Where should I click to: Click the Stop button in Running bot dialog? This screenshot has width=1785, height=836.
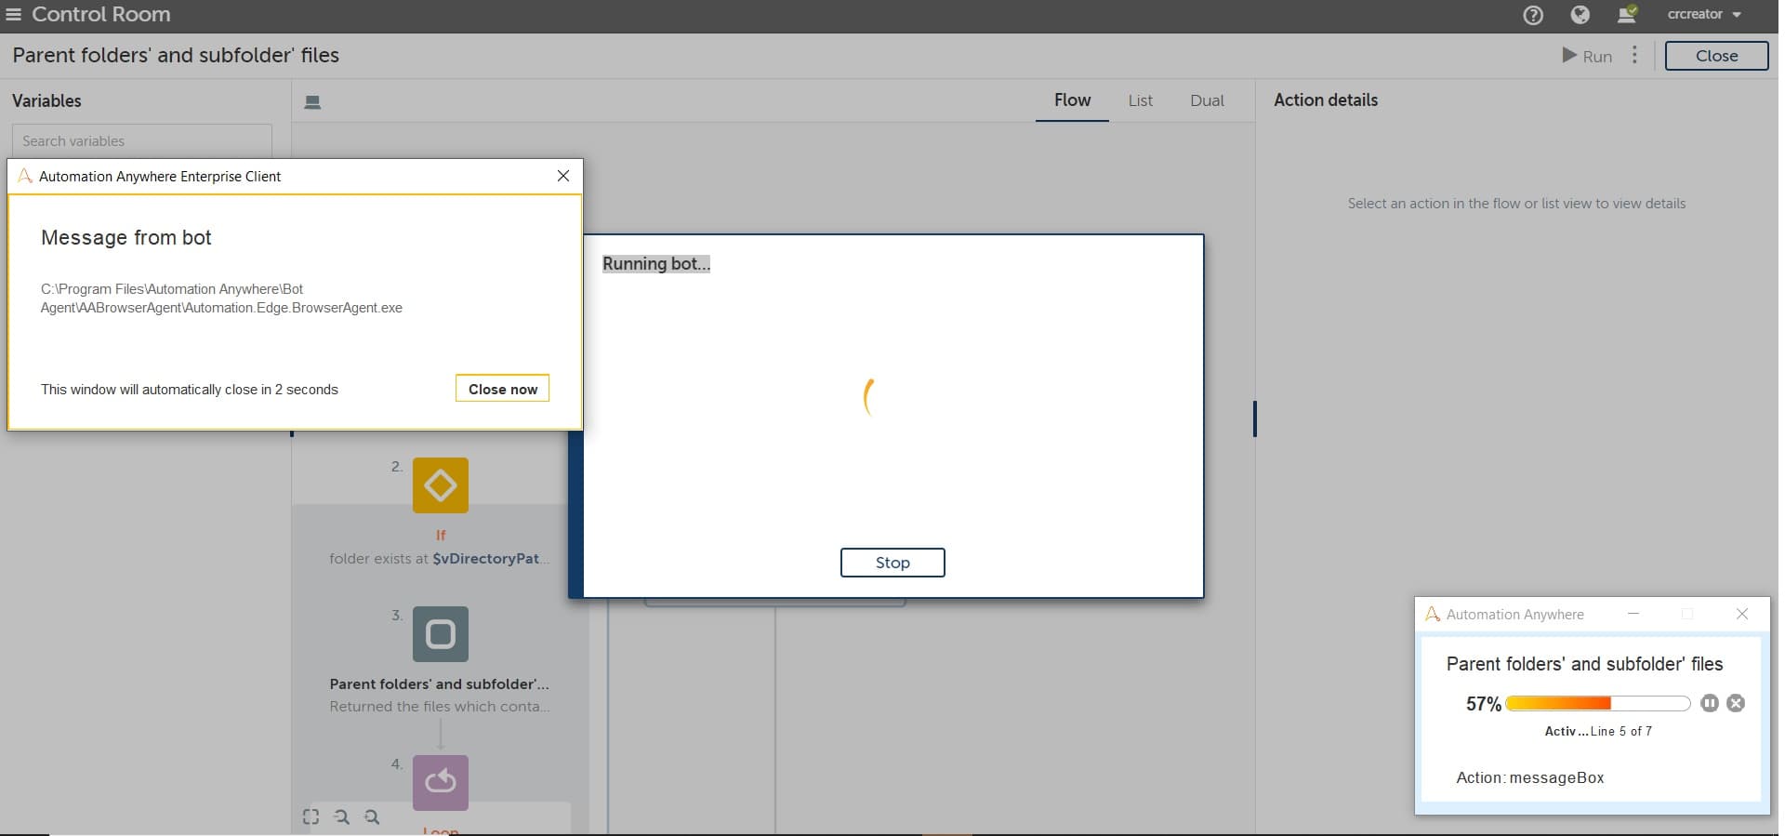tap(892, 563)
